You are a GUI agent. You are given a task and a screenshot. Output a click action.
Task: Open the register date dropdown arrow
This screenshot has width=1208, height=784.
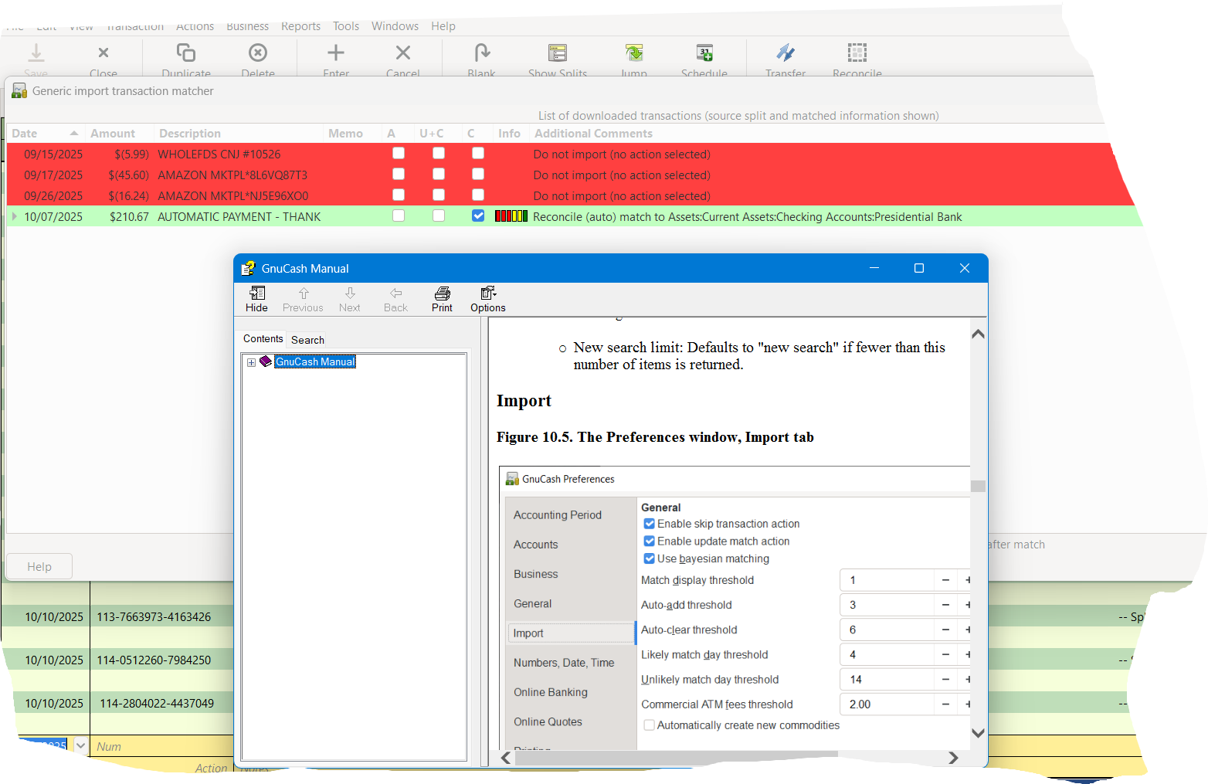click(x=80, y=746)
